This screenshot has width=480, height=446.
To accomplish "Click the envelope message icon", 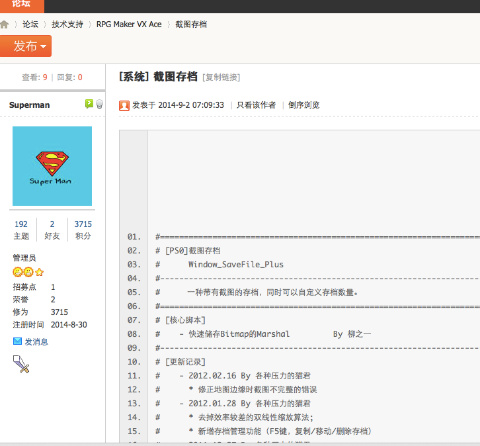I will (x=17, y=341).
